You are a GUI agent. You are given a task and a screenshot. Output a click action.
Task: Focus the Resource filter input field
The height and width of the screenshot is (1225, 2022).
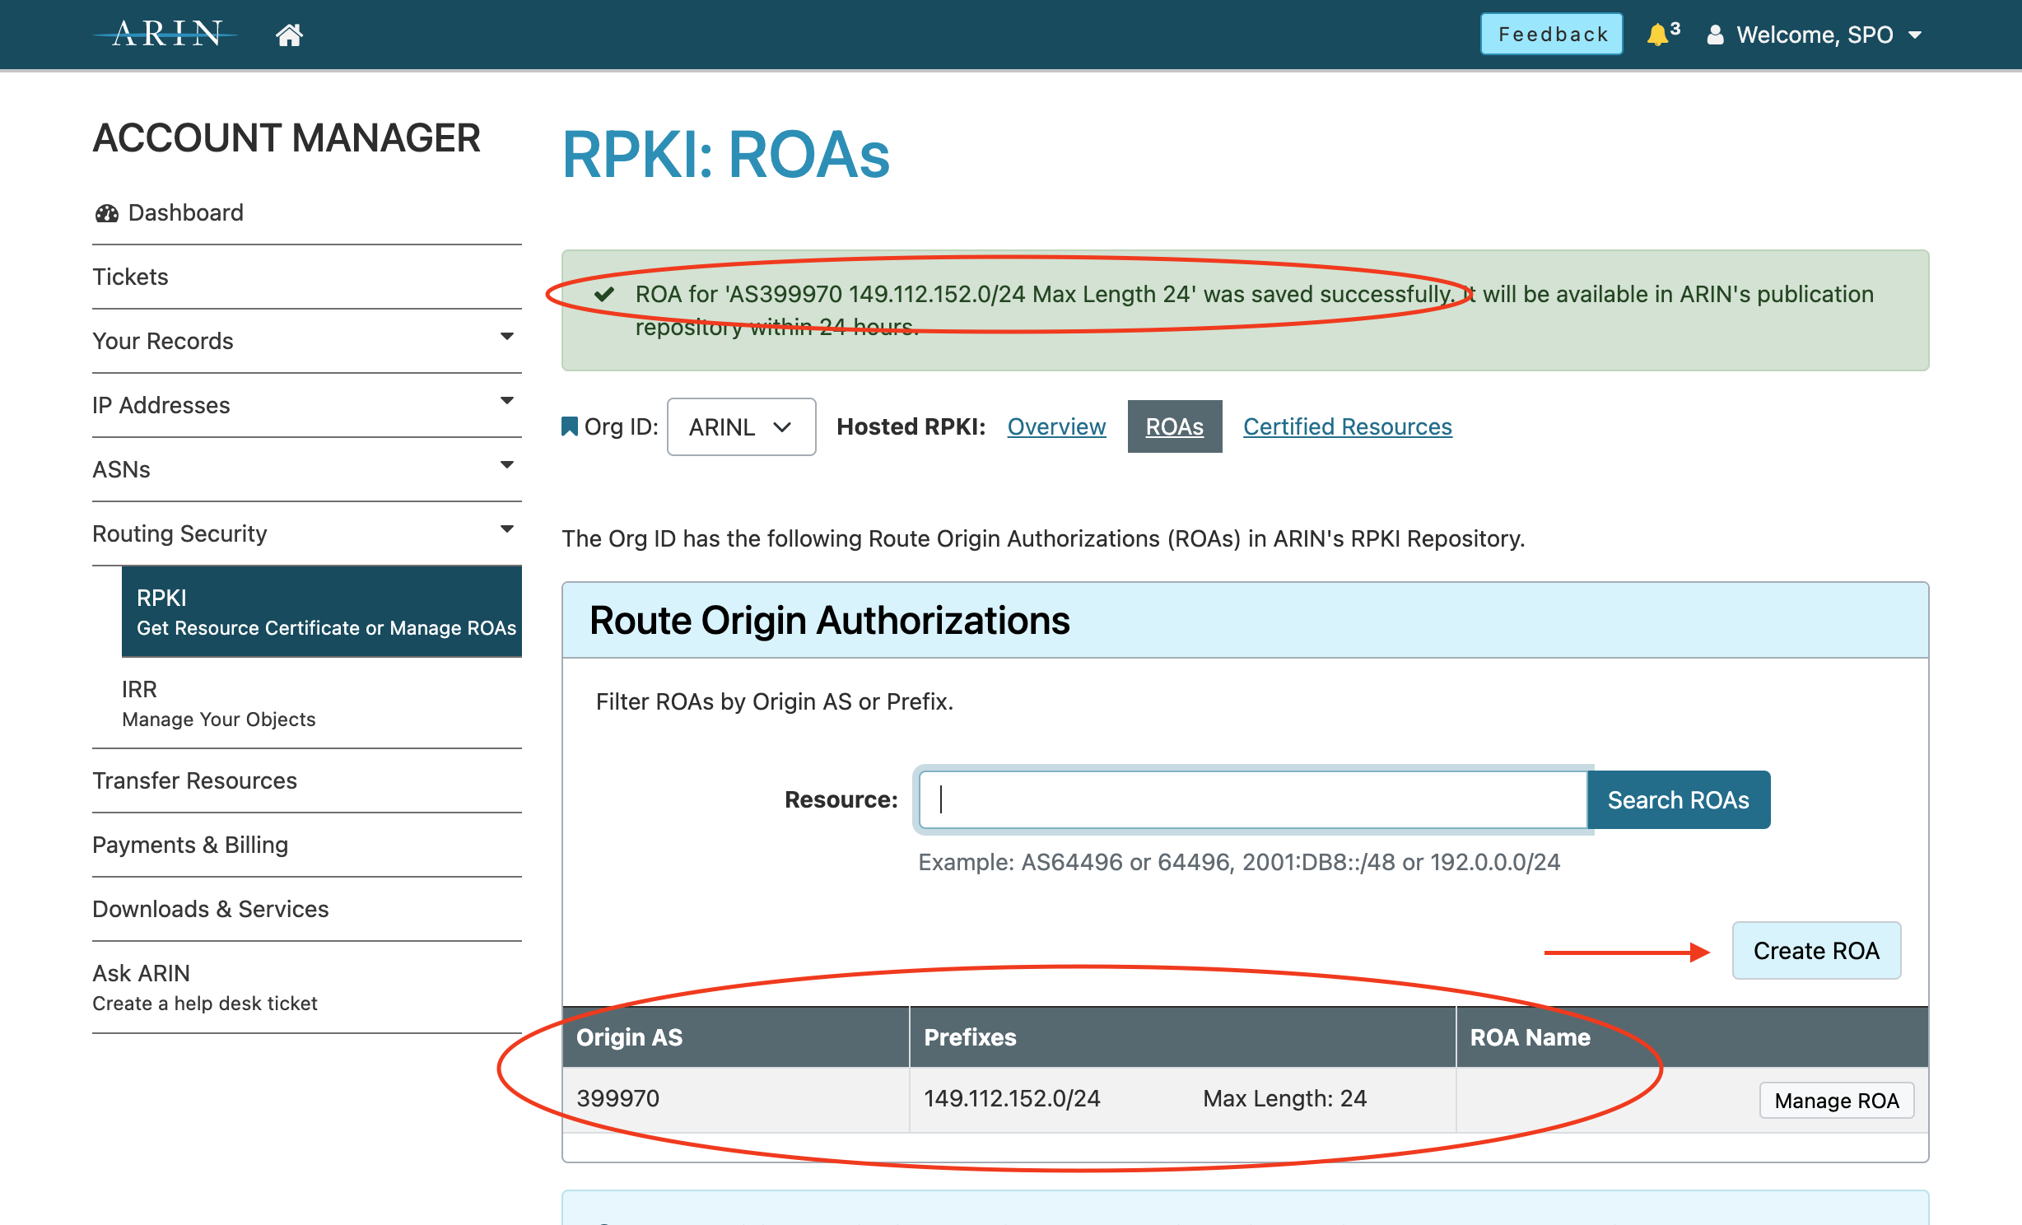tap(1253, 799)
